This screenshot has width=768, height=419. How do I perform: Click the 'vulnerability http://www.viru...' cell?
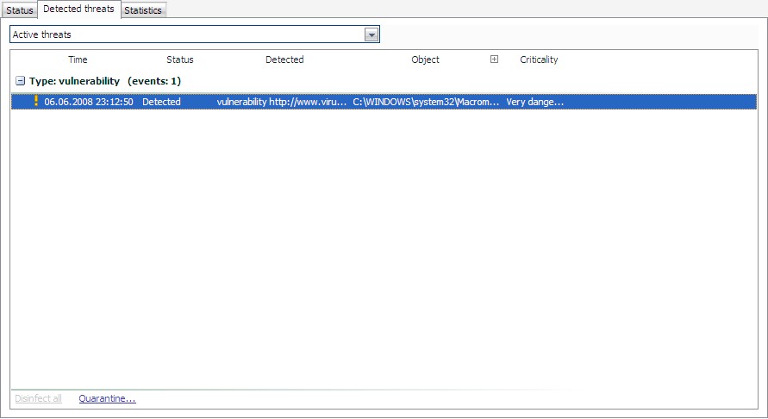click(x=282, y=102)
